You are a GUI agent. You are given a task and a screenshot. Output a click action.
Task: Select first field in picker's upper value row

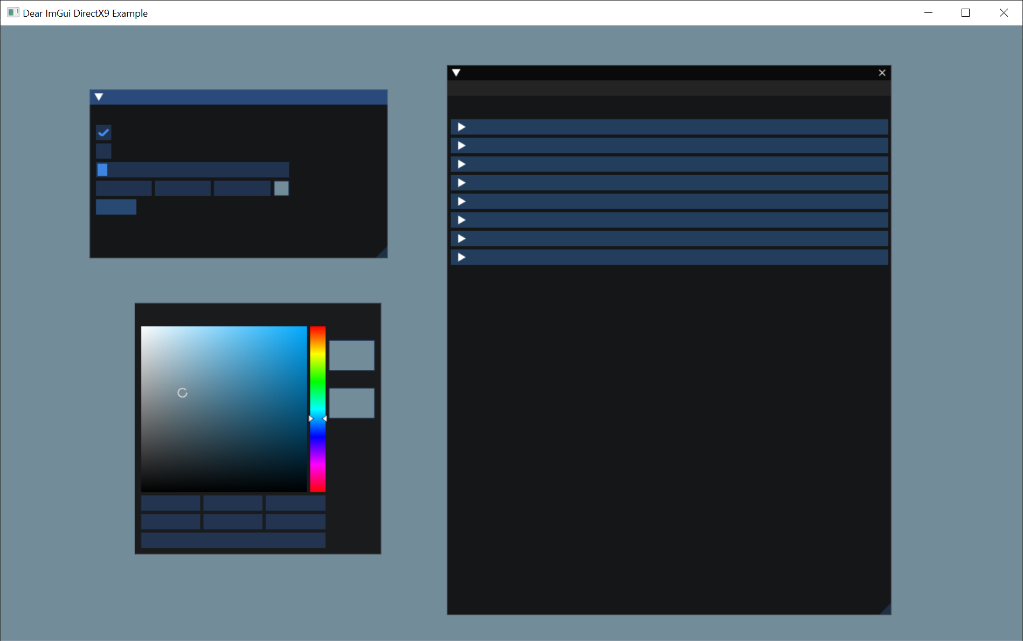[x=170, y=503]
